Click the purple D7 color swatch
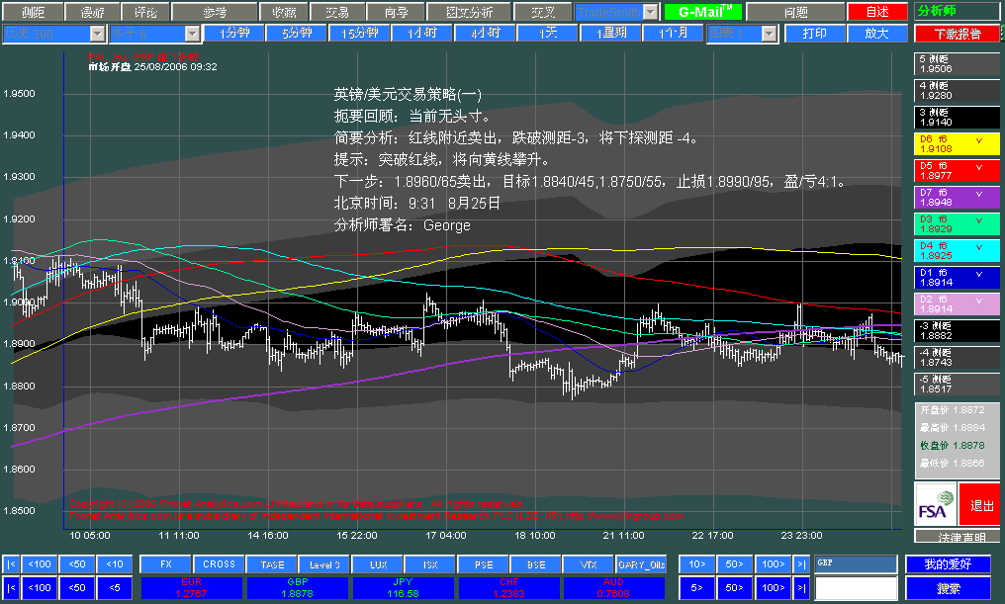 [957, 198]
